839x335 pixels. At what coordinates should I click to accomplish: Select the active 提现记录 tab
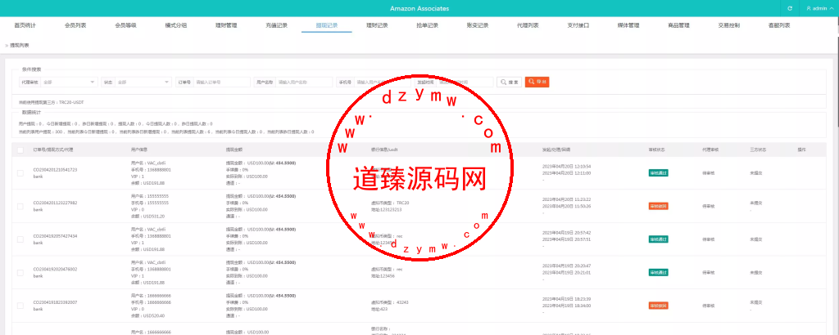click(326, 25)
